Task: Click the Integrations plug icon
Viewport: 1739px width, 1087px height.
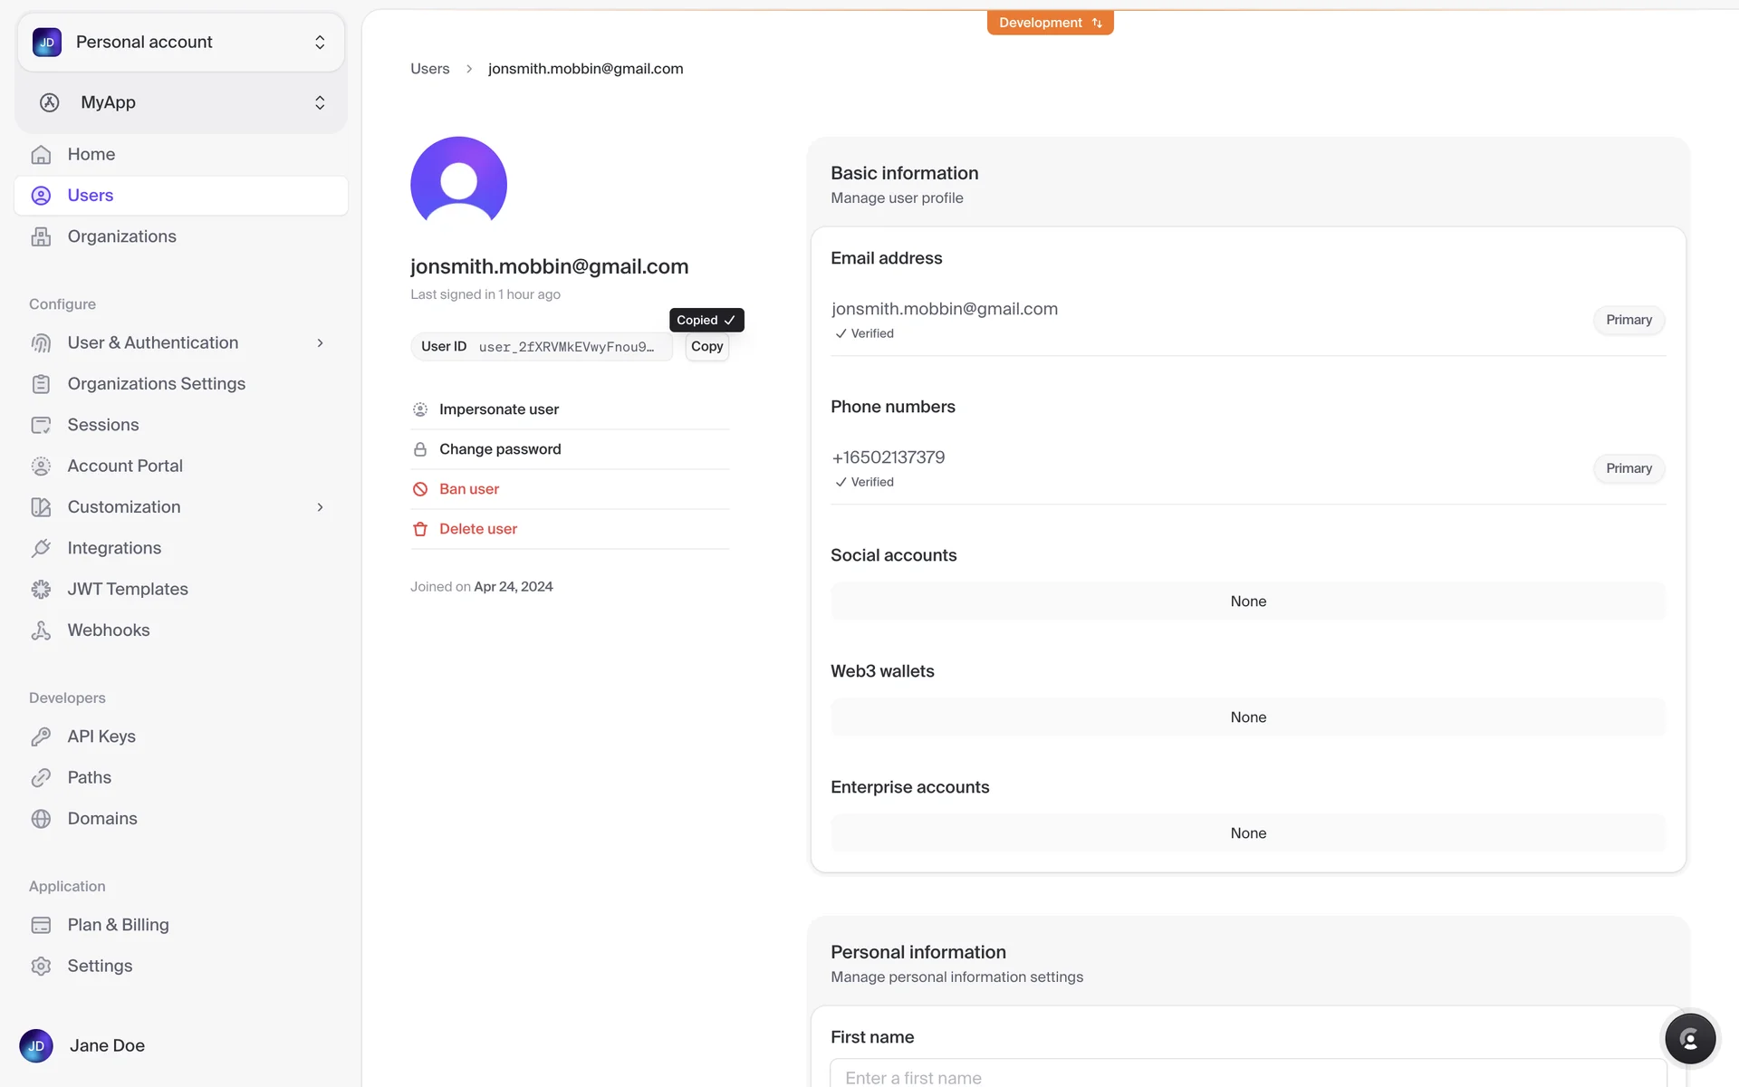Action: point(41,548)
